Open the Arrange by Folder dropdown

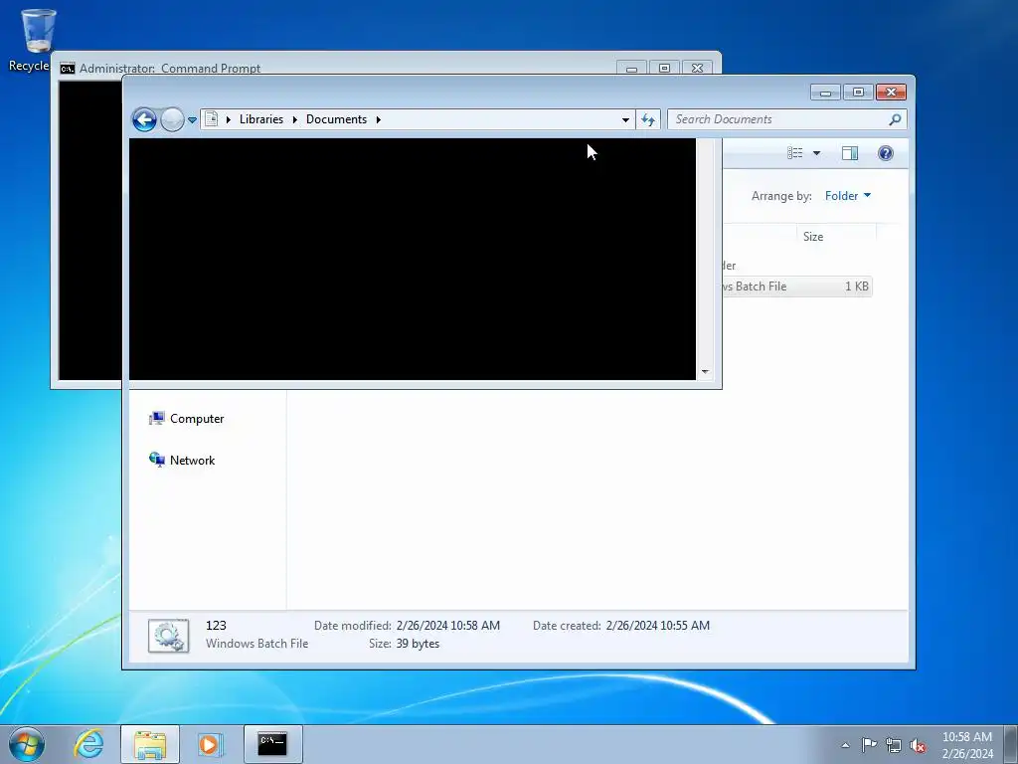(848, 196)
